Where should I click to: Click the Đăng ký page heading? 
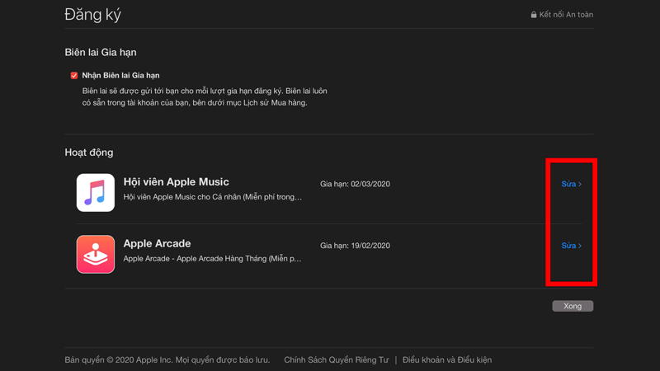click(92, 15)
